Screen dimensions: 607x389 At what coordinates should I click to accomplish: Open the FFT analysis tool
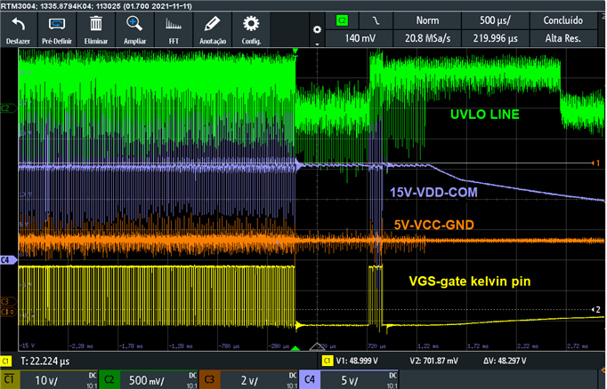(x=174, y=30)
